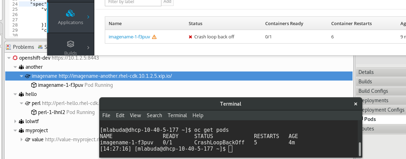Open the Search menu in terminal window
The image size is (406, 159).
point(154,115)
